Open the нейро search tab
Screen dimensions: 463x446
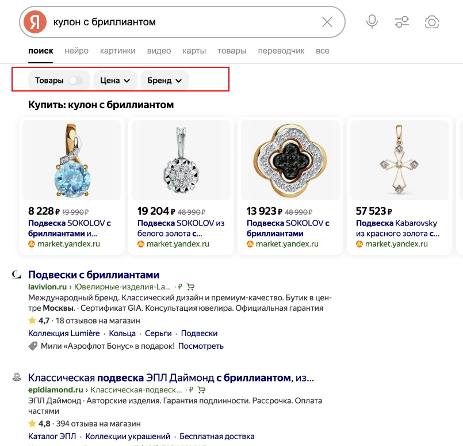(x=76, y=51)
